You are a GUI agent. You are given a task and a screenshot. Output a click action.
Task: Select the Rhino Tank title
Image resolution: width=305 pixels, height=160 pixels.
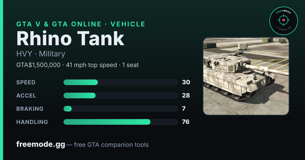pos(70,39)
